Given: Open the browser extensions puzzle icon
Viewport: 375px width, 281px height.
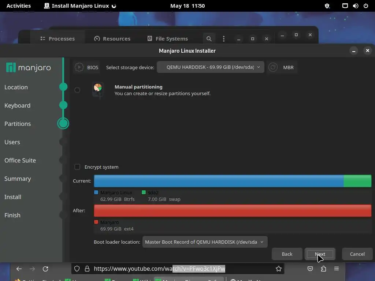Looking at the screenshot, I should pyautogui.click(x=323, y=269).
